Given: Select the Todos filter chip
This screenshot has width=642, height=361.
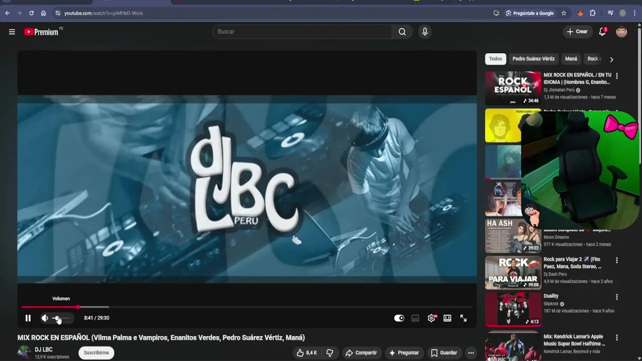Looking at the screenshot, I should pyautogui.click(x=496, y=59).
